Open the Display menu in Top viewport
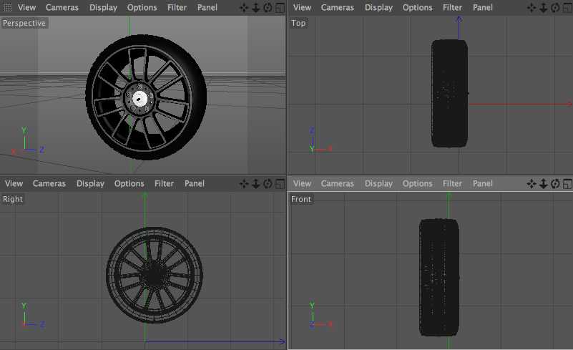This screenshot has height=350, width=573. [378, 8]
